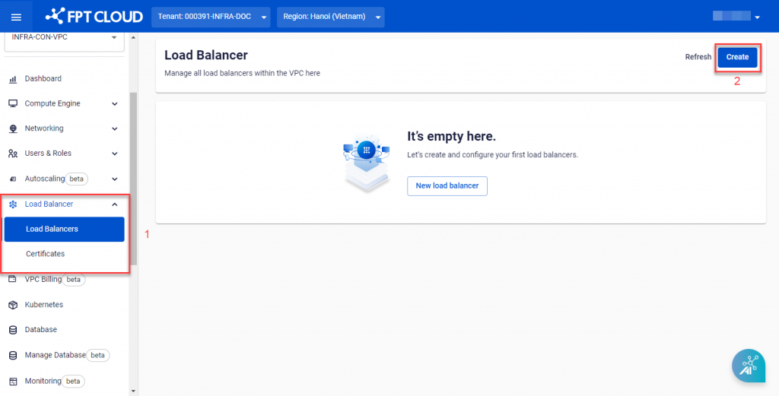Click the Dashboard chart icon
Image resolution: width=779 pixels, height=396 pixels.
[13, 79]
